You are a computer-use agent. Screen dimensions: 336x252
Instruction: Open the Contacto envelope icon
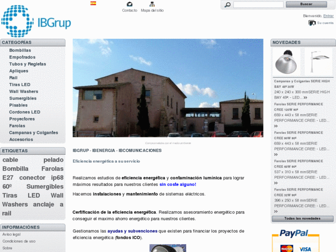pos(129,4)
